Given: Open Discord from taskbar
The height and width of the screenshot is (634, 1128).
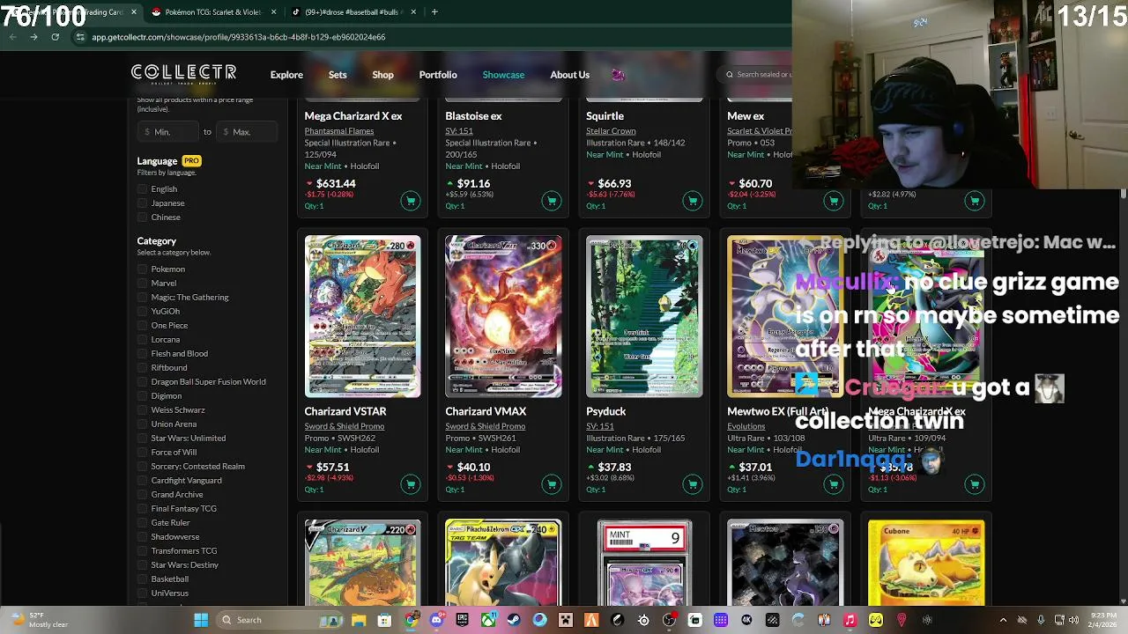Looking at the screenshot, I should (436, 620).
